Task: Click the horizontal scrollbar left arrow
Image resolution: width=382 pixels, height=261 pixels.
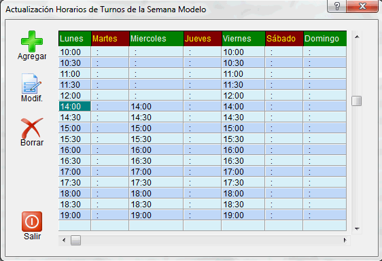Action: click(x=64, y=241)
